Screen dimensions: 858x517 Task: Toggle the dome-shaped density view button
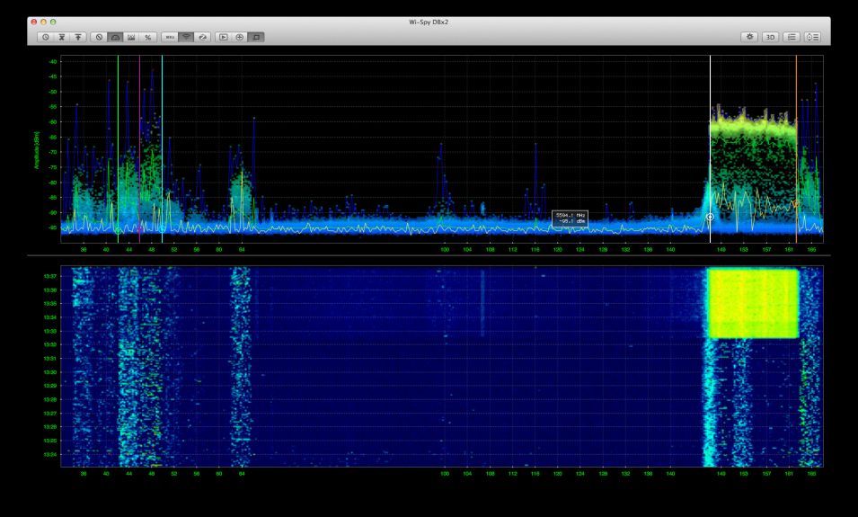click(114, 37)
